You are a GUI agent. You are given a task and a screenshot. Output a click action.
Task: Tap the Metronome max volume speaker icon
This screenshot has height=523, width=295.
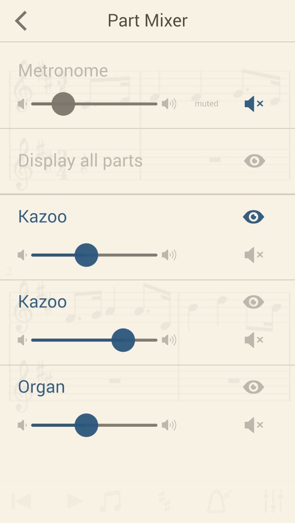[x=169, y=104]
